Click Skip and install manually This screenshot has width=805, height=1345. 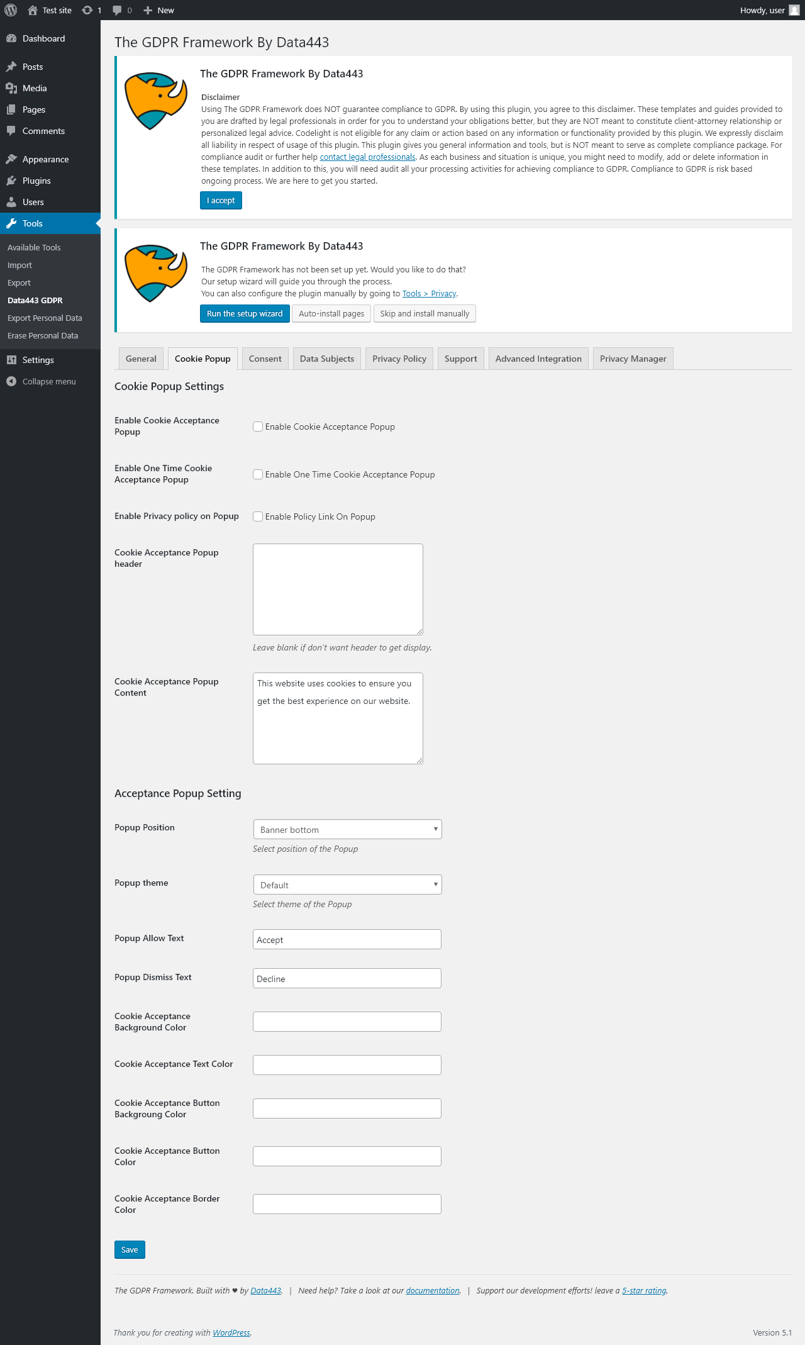pos(425,313)
